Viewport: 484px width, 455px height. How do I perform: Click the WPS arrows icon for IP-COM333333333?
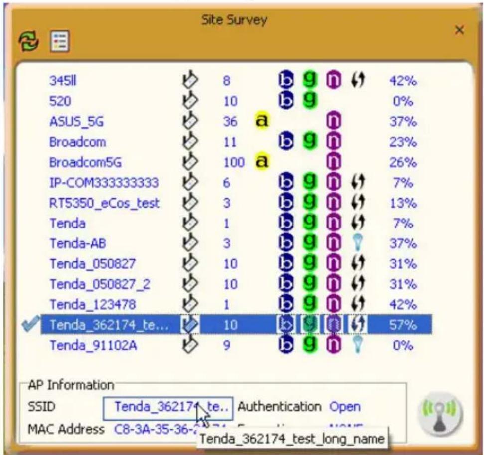coord(358,182)
